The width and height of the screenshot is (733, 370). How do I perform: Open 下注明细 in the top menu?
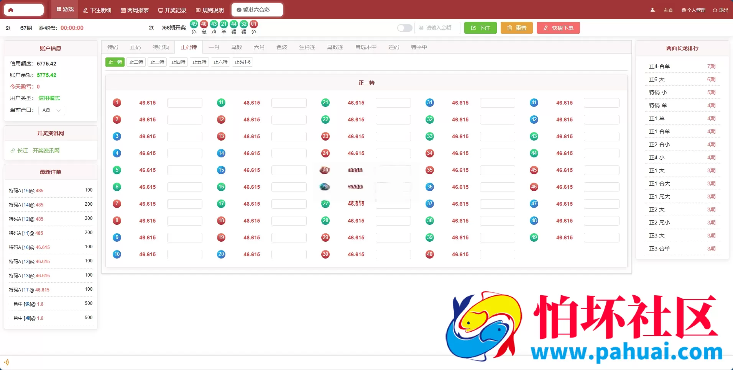pos(97,10)
